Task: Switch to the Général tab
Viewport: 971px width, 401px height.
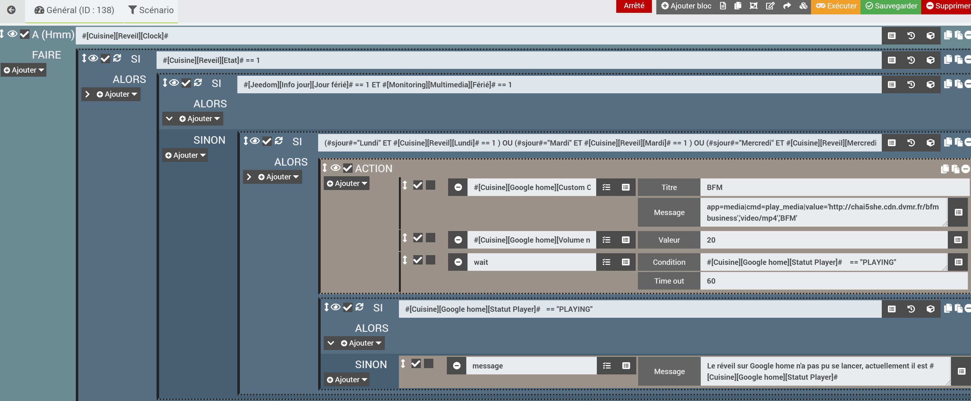Action: coord(74,10)
